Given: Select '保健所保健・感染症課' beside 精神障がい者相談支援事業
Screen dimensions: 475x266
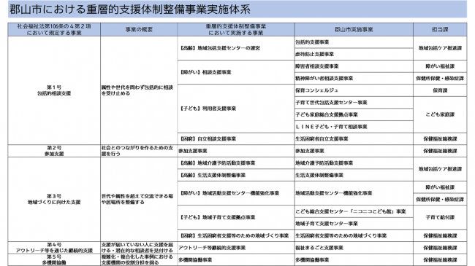Looking at the screenshot, I should pyautogui.click(x=440, y=78).
